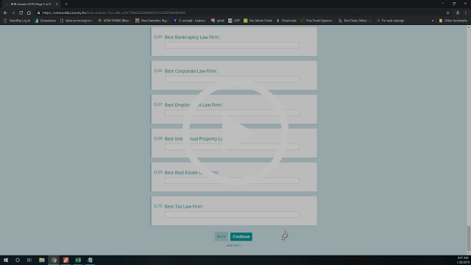Bookmark this page with the star icon

[x=448, y=13]
